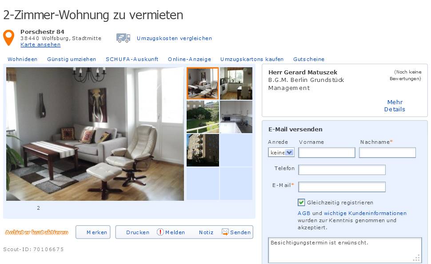Open the Wohnideen menu item
Screen dimensions: 431x264
point(23,59)
